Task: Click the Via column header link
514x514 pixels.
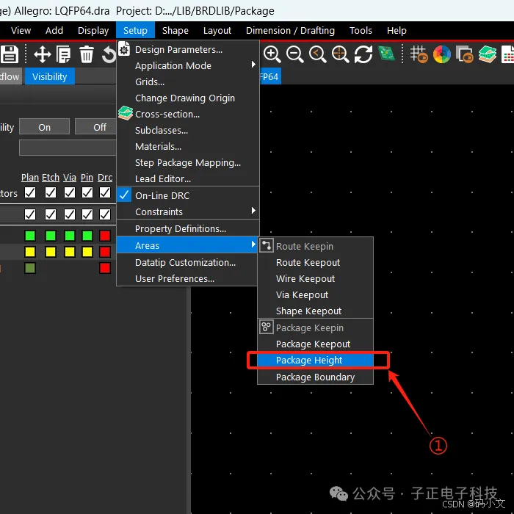Action: pyautogui.click(x=70, y=178)
